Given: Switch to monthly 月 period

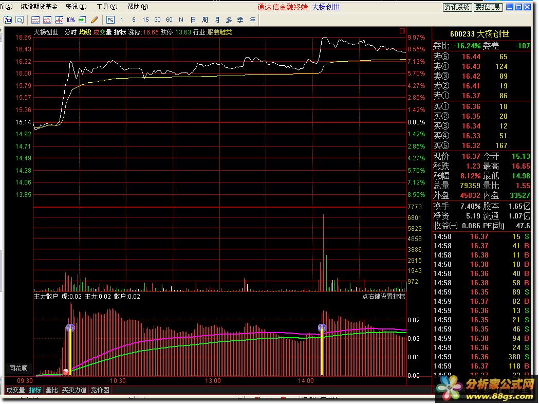Looking at the screenshot, I should click(x=217, y=20).
